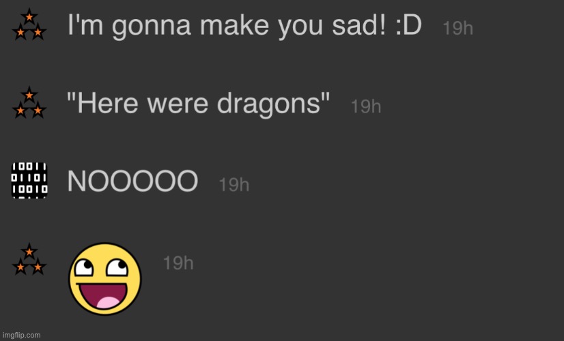Select the "I'm gonna make you sad!" message
The width and height of the screenshot is (564, 341).
click(x=244, y=26)
